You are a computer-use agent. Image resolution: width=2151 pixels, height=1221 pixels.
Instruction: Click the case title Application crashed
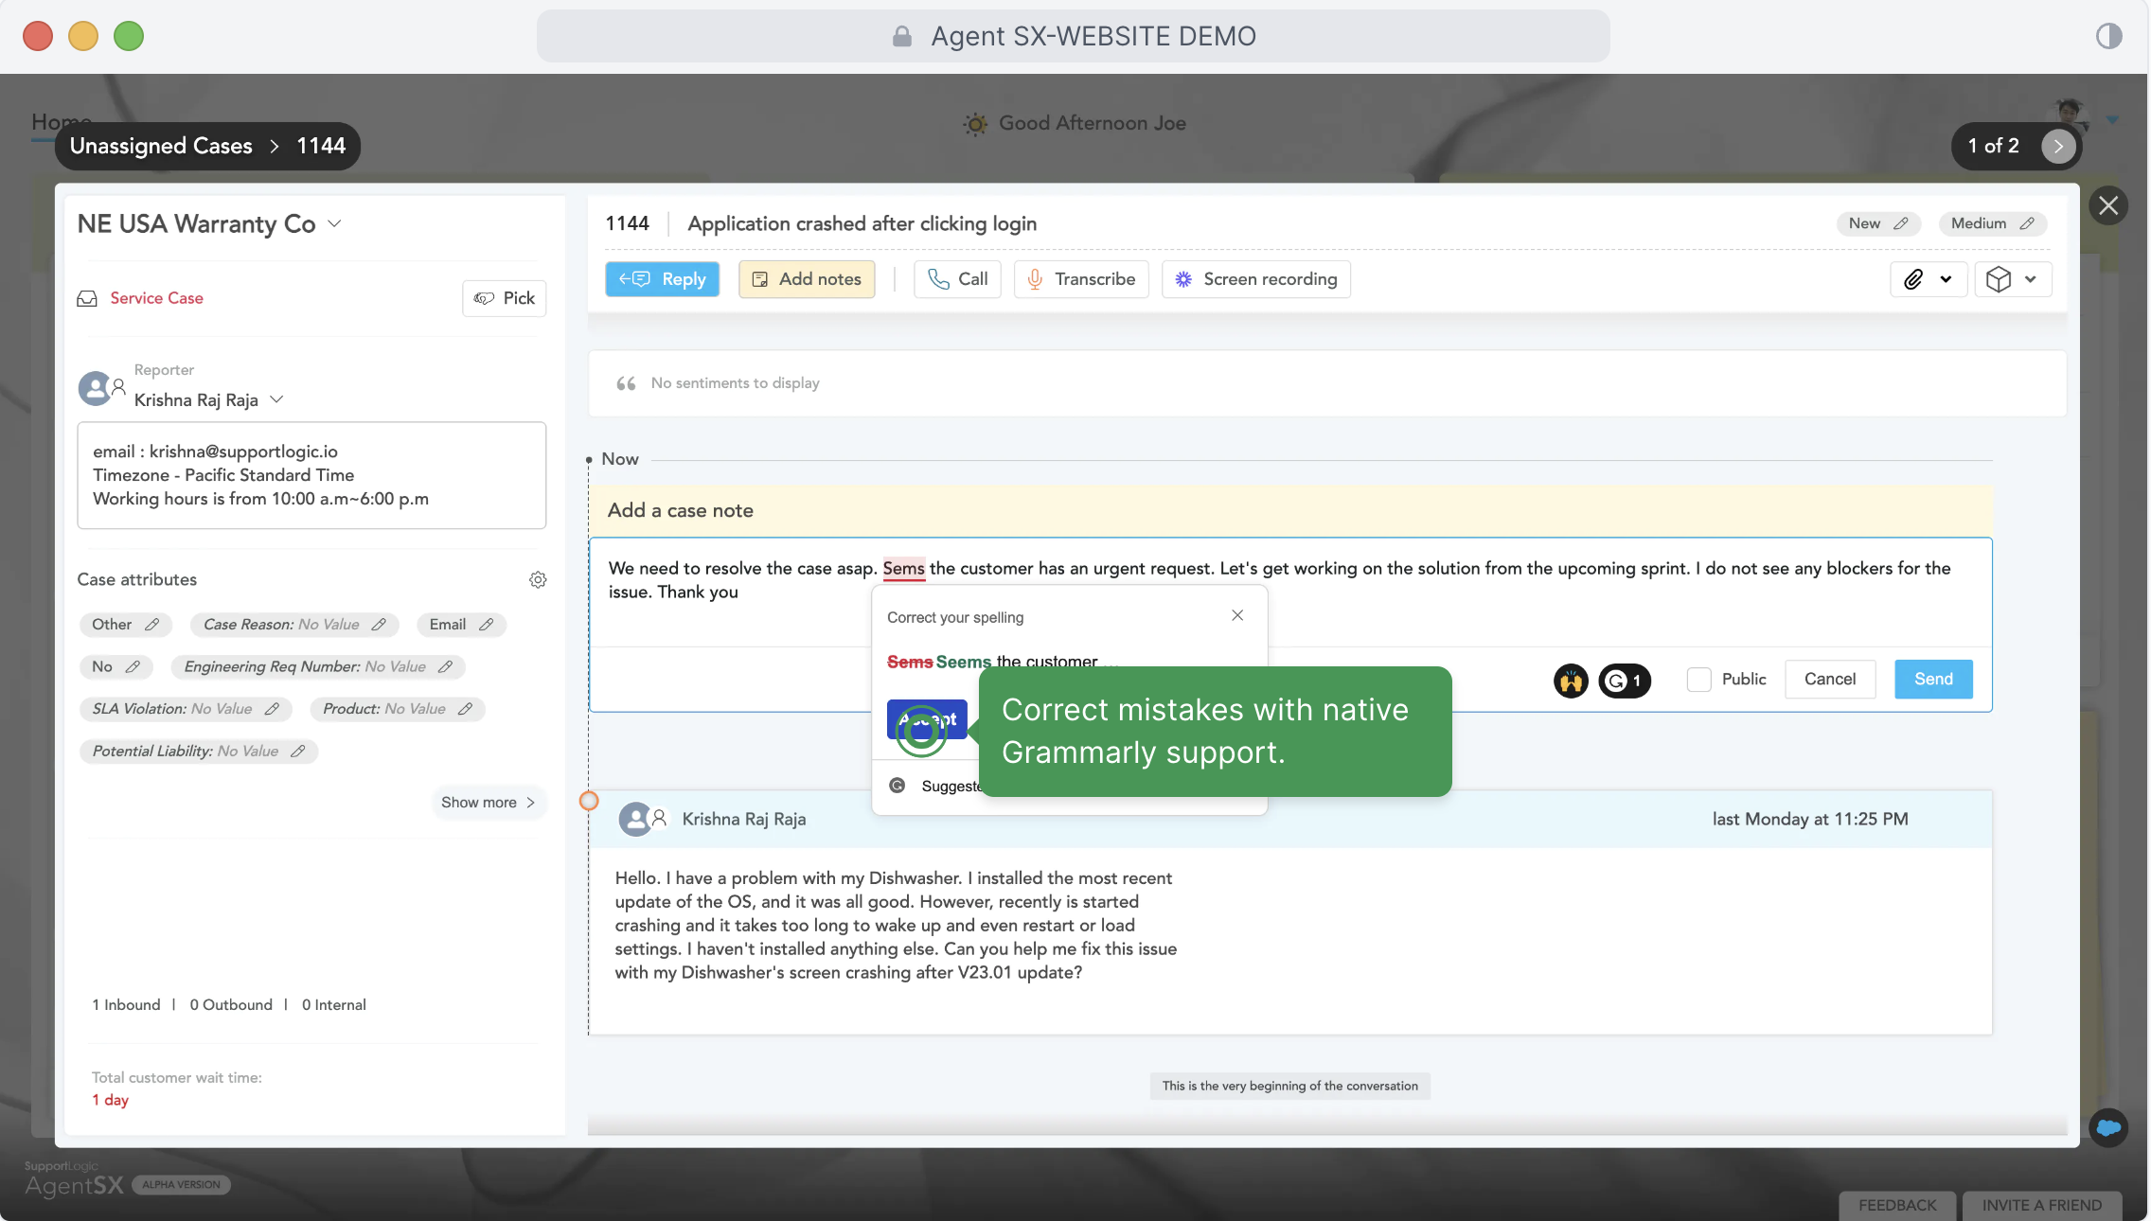click(862, 224)
